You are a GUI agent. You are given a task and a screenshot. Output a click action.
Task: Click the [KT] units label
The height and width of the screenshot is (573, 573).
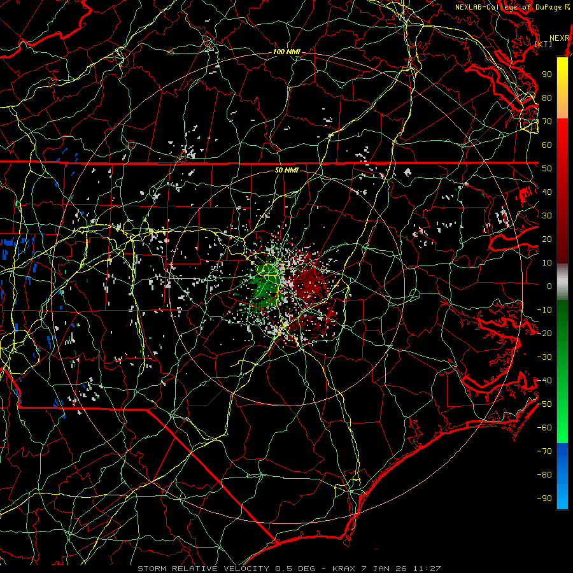(x=544, y=44)
